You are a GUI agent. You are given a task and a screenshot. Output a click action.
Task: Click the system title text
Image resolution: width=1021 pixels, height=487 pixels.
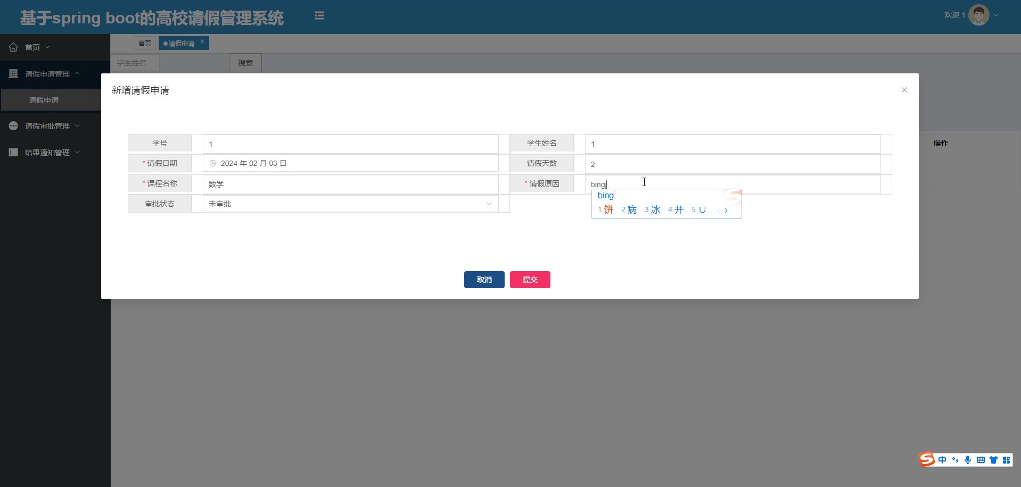[152, 18]
